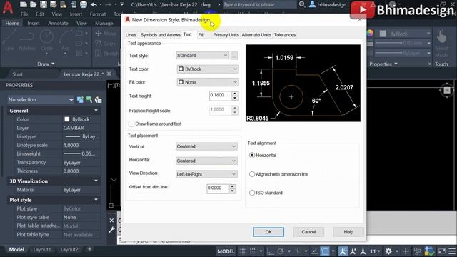Select Horizontal text alignment radio button
This screenshot has width=457, height=257.
coord(252,156)
